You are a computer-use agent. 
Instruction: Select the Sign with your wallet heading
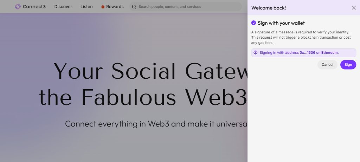pos(281,23)
